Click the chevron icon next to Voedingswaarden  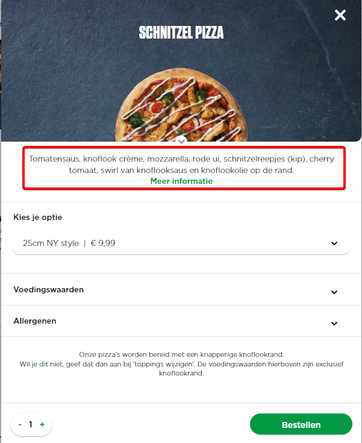(334, 292)
